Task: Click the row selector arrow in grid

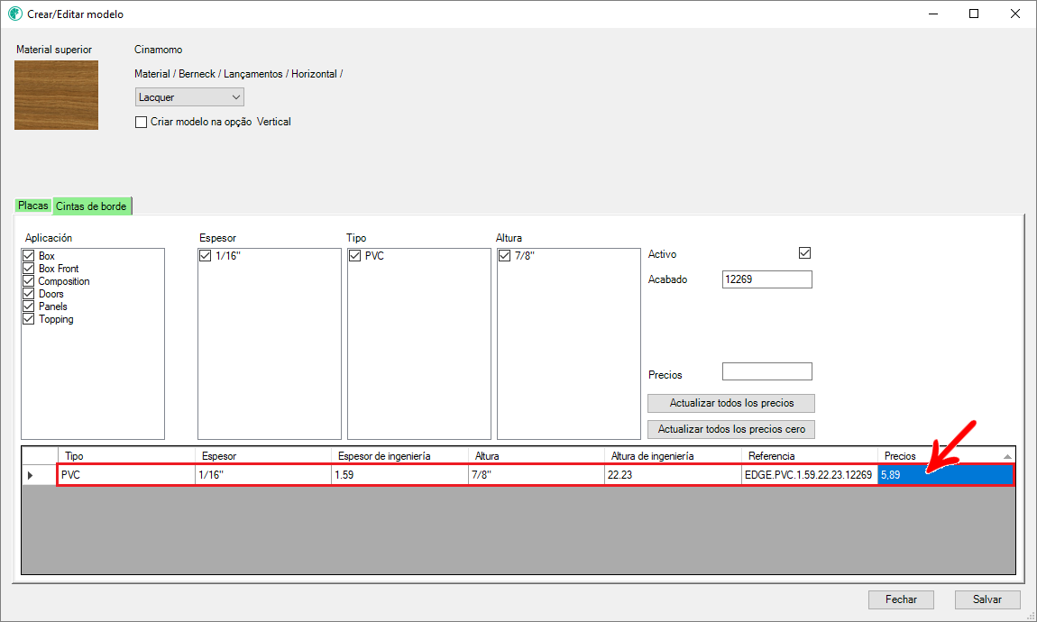Action: point(31,475)
